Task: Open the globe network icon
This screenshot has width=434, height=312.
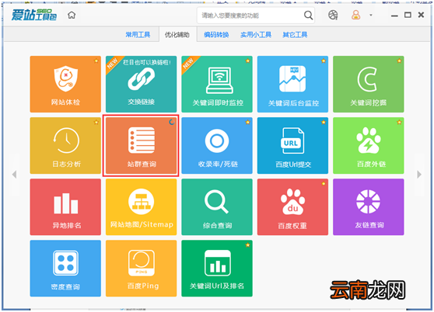Action: point(333,15)
